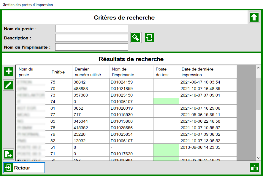The height and width of the screenshot is (176, 263).
Task: Click the Description search field
Action: point(91,38)
